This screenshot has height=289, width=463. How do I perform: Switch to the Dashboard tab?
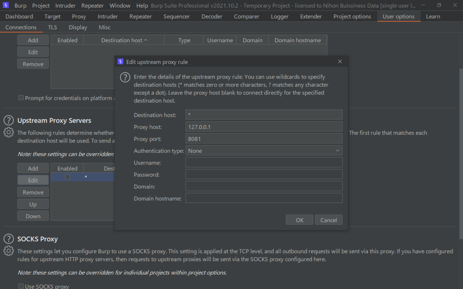[19, 17]
